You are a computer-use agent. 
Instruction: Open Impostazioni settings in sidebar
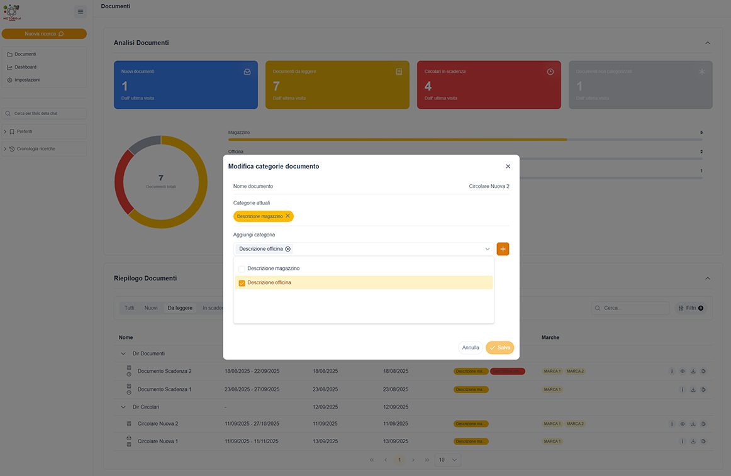coord(26,80)
